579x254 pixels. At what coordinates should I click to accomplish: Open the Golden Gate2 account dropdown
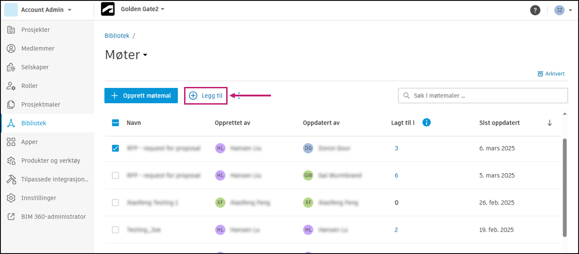(142, 9)
